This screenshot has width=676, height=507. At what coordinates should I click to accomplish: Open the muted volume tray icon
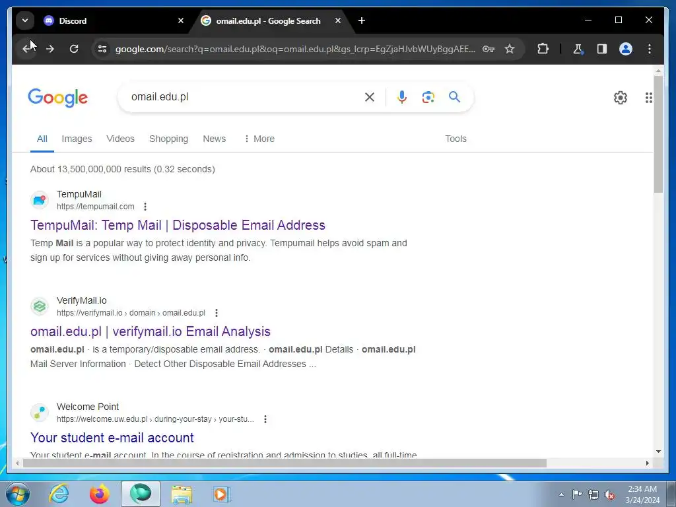point(609,494)
